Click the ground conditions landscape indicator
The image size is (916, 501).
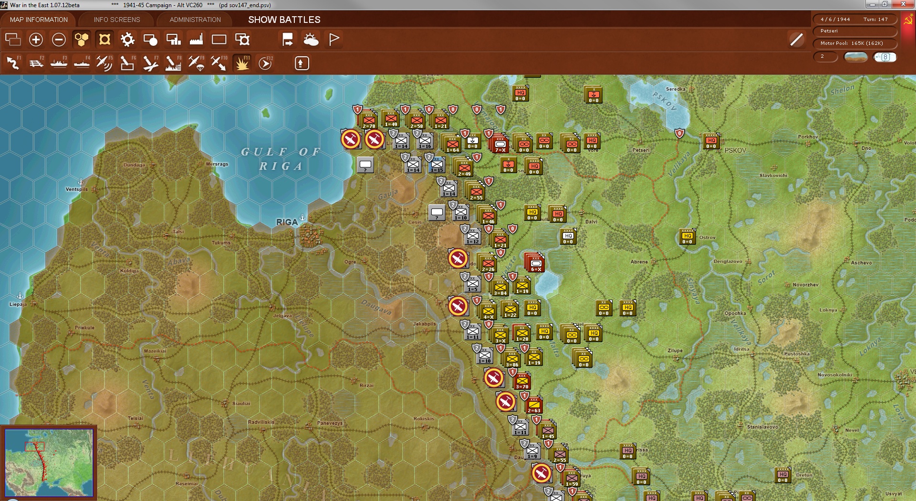point(856,57)
